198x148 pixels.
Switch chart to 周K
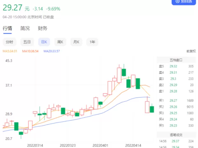point(60,42)
